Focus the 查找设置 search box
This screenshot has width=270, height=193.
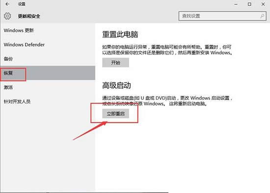pyautogui.click(x=222, y=16)
